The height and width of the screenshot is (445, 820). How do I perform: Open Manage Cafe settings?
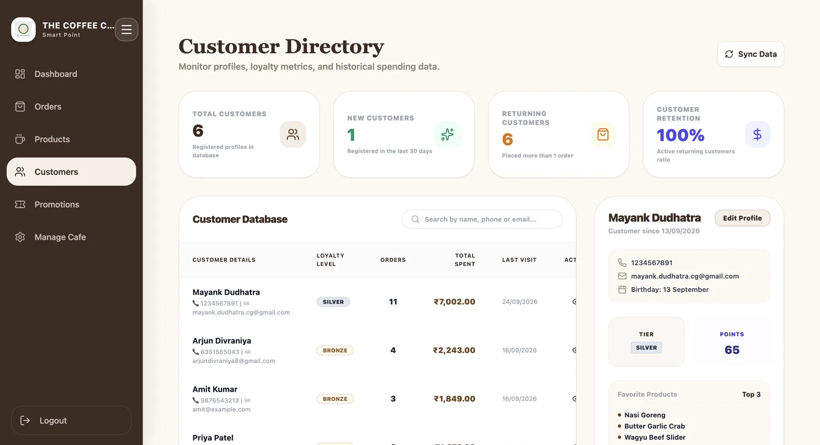pos(71,237)
